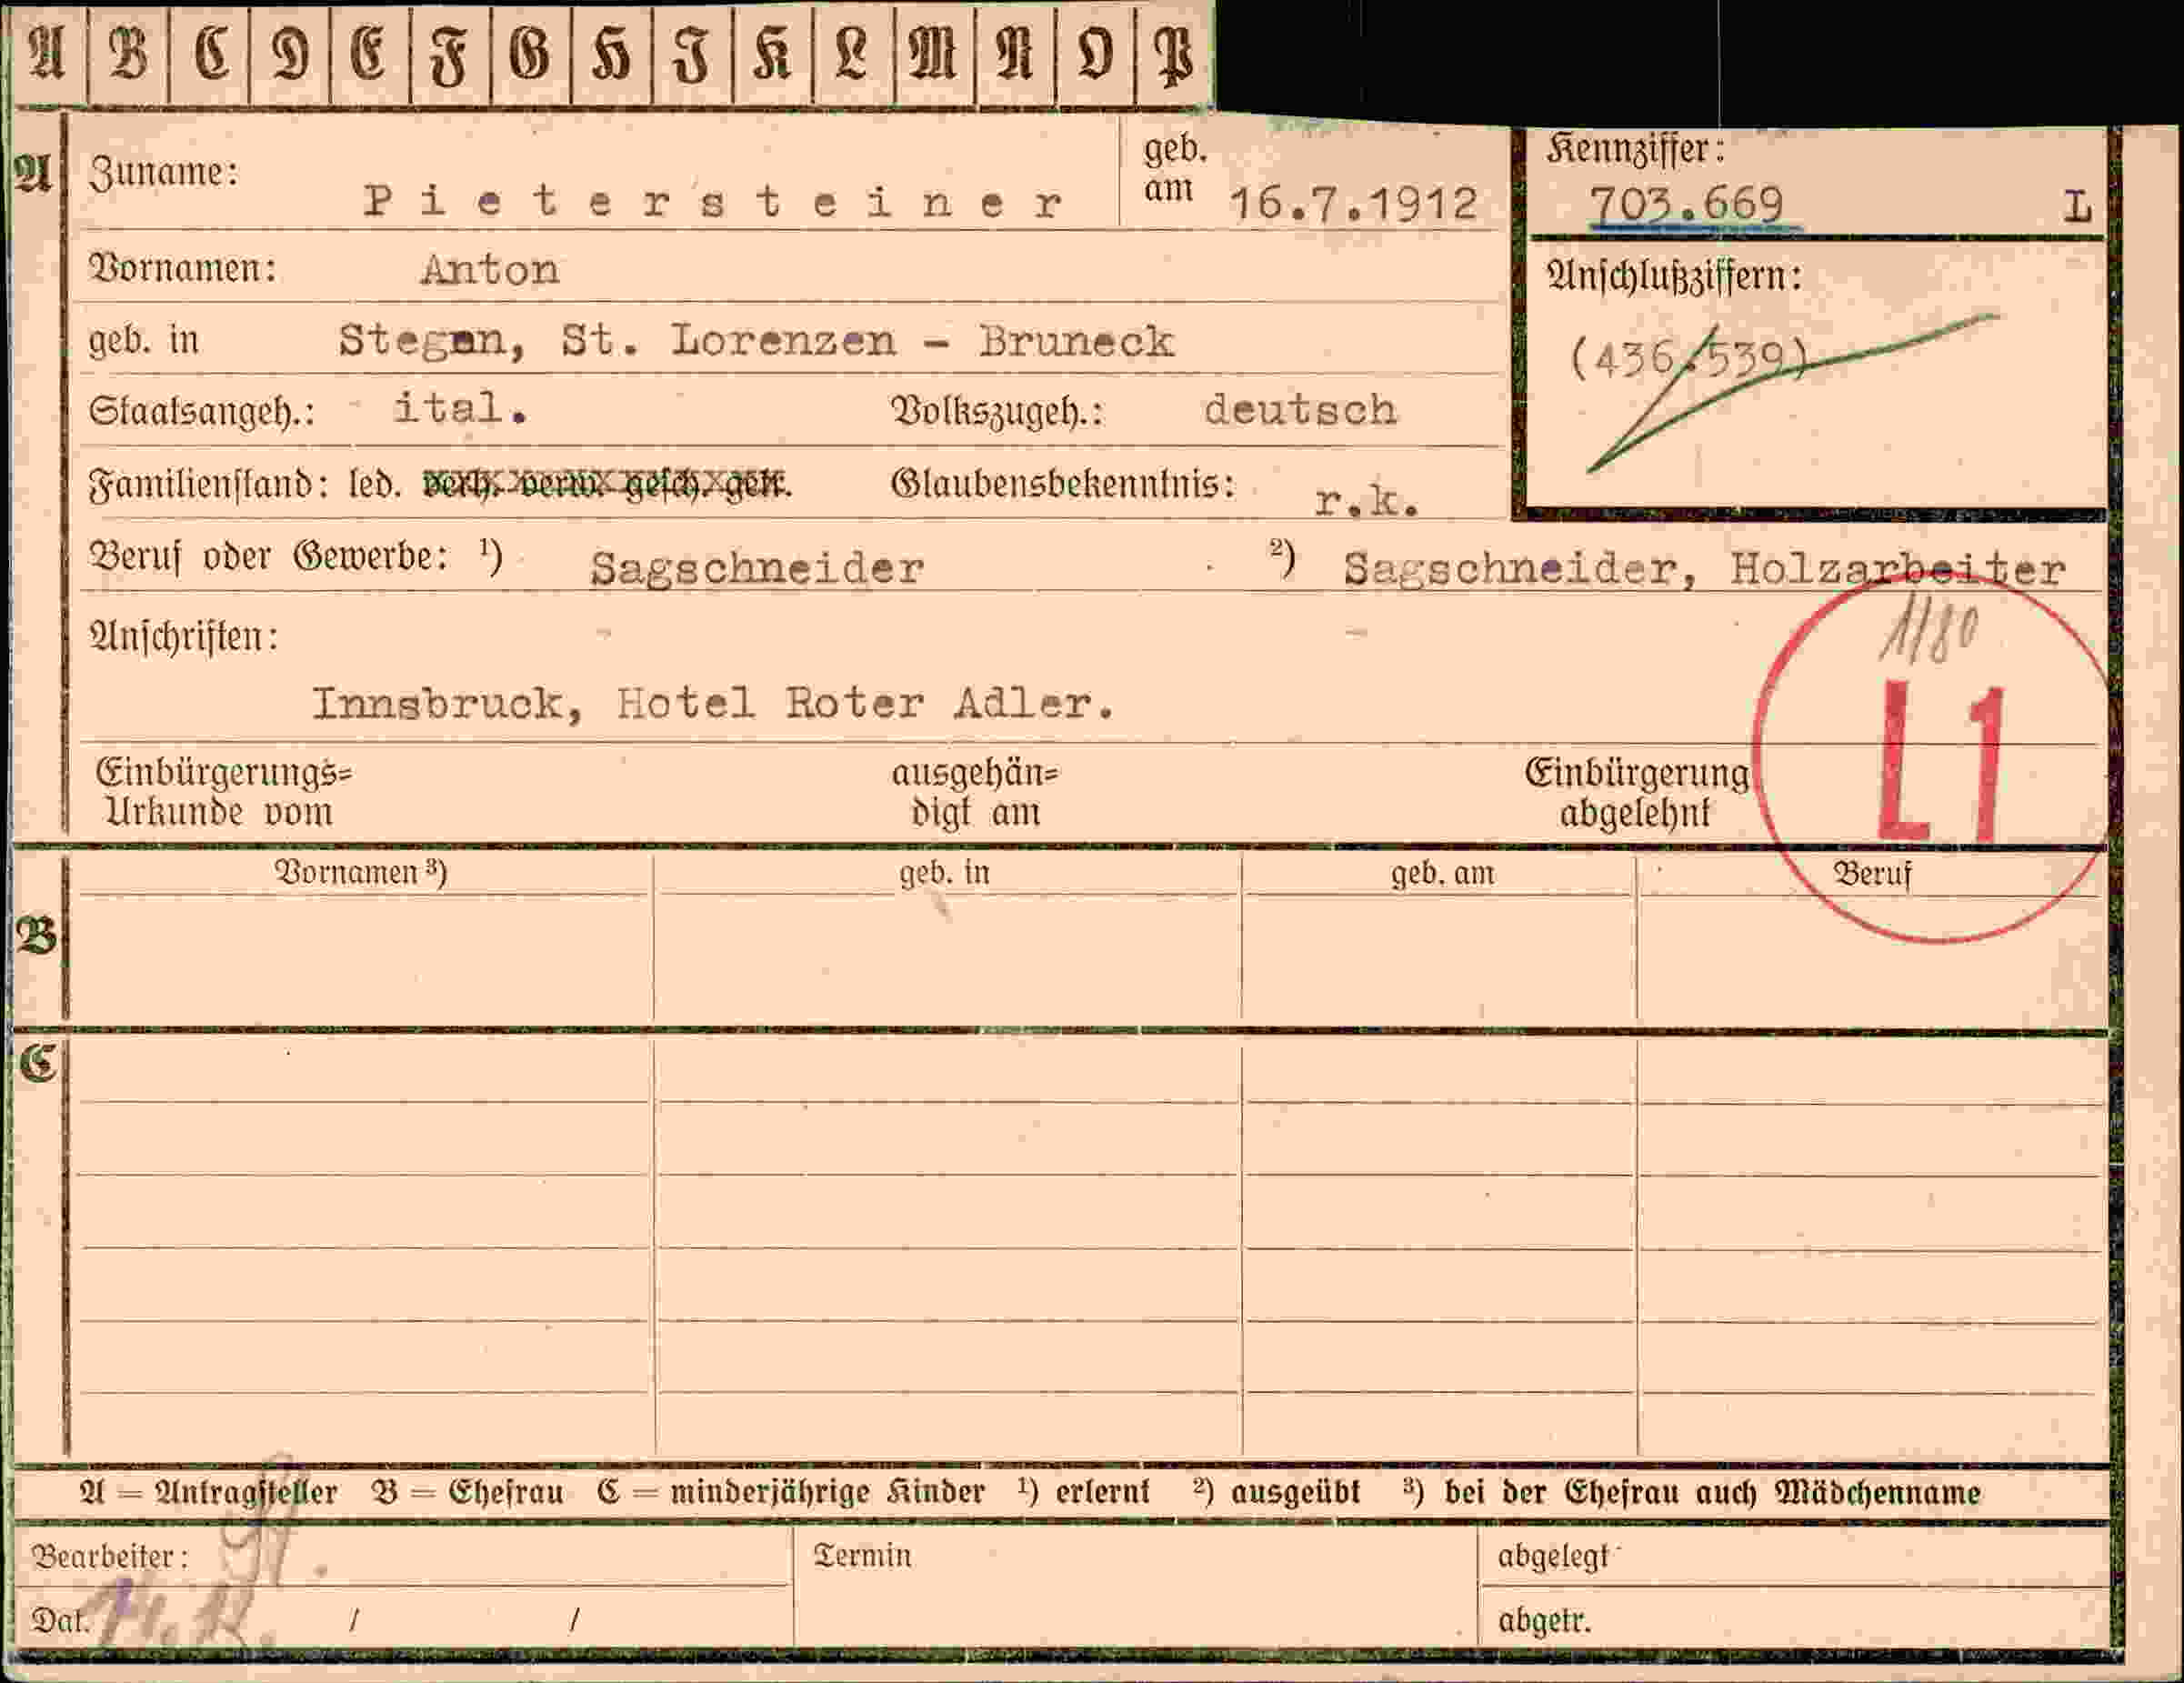Click the "B = Ehefrau" legend
This screenshot has width=2184, height=1683.
[x=467, y=1493]
